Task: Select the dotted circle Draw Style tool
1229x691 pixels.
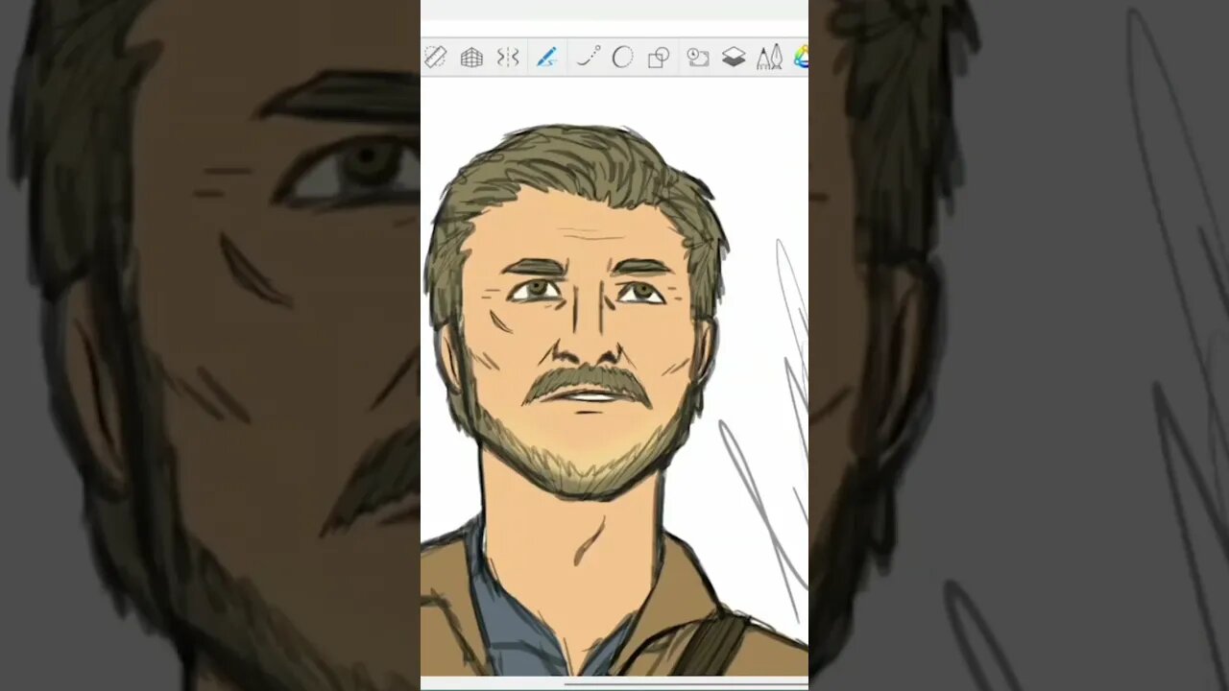Action: [622, 58]
